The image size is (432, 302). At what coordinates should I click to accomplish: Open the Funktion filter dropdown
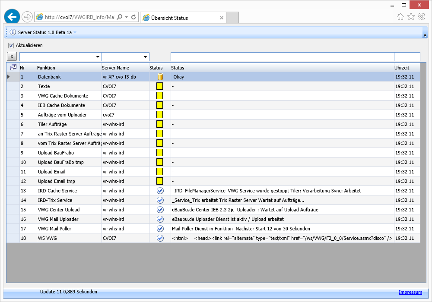coord(98,57)
